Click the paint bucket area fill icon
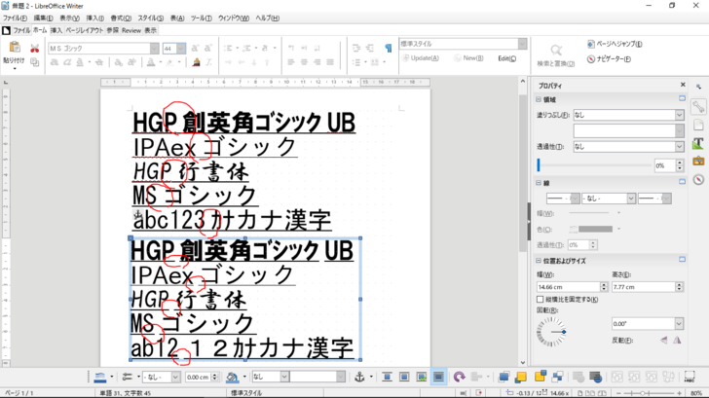709x398 pixels. pyautogui.click(x=232, y=377)
